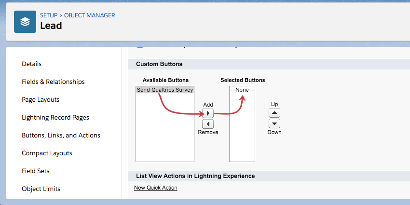Select Buttons, Links, and Actions
Image resolution: width=410 pixels, height=205 pixels.
coord(61,135)
